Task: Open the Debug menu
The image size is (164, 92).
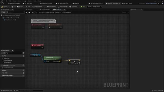Action: [24, 1]
